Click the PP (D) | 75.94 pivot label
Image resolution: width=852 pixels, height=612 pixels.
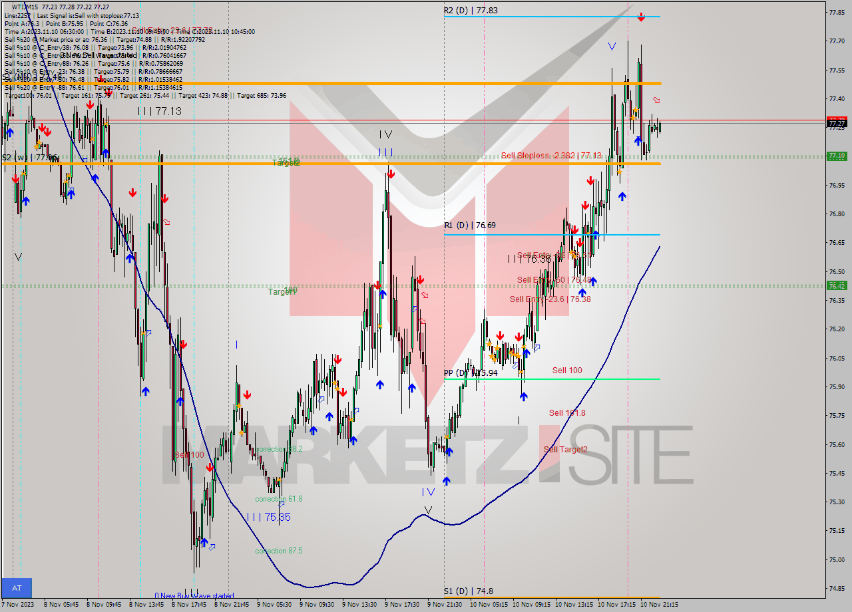pyautogui.click(x=471, y=373)
